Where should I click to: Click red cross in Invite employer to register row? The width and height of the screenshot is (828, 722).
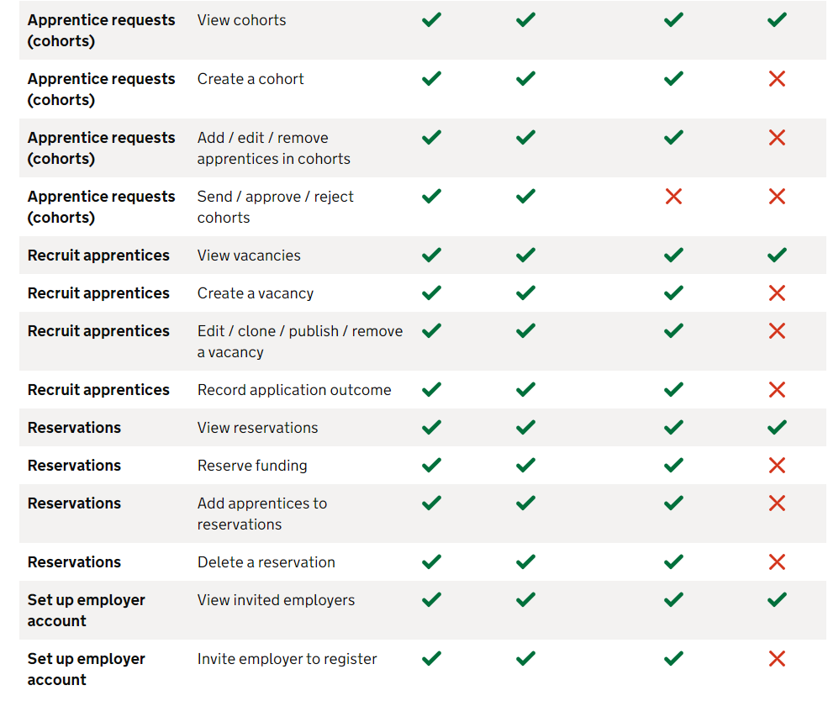pyautogui.click(x=777, y=659)
